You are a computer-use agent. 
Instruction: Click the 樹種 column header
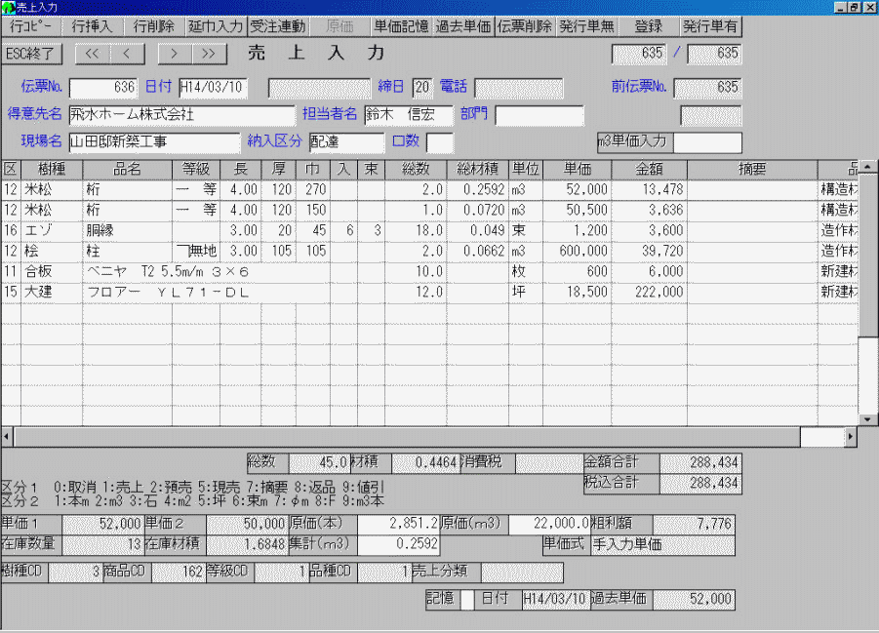(52, 170)
